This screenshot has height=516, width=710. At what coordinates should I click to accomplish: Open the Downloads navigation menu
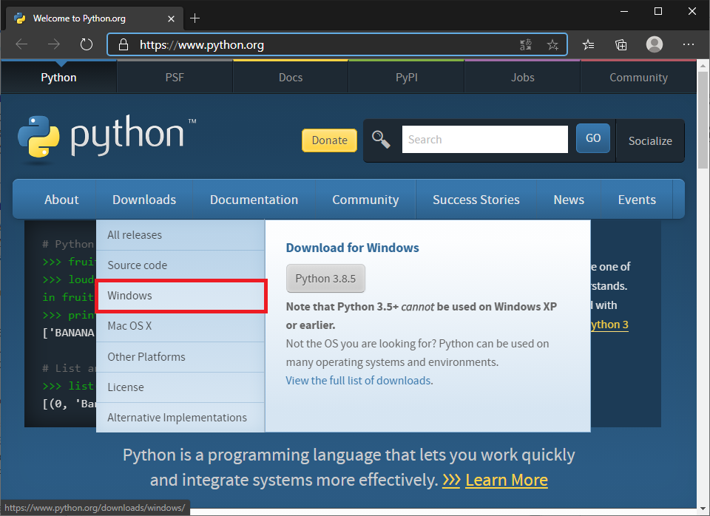(x=144, y=200)
